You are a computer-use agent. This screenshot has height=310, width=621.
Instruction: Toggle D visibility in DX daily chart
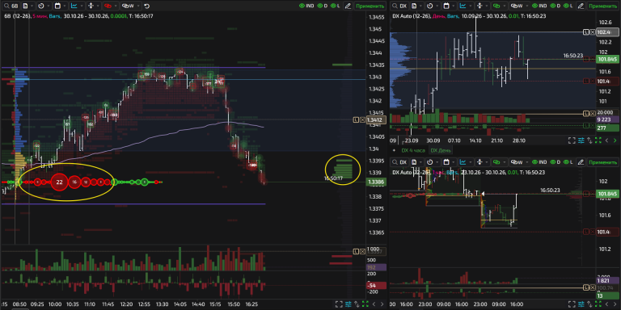click(556, 6)
